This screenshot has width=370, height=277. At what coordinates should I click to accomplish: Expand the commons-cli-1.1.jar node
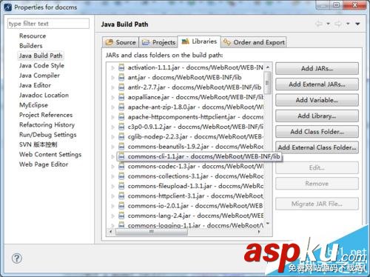click(113, 156)
